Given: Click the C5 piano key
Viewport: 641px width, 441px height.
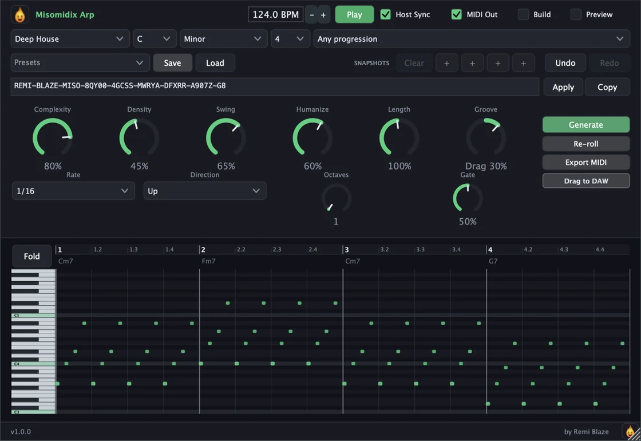Looking at the screenshot, I should (33, 316).
